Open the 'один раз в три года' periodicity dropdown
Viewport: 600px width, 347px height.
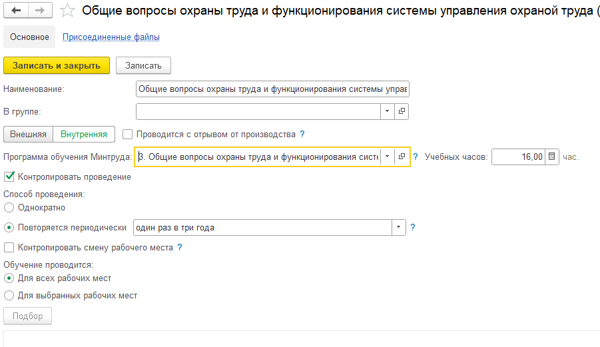coord(398,227)
